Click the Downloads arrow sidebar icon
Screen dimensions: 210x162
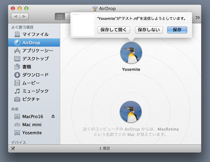coord(17,75)
